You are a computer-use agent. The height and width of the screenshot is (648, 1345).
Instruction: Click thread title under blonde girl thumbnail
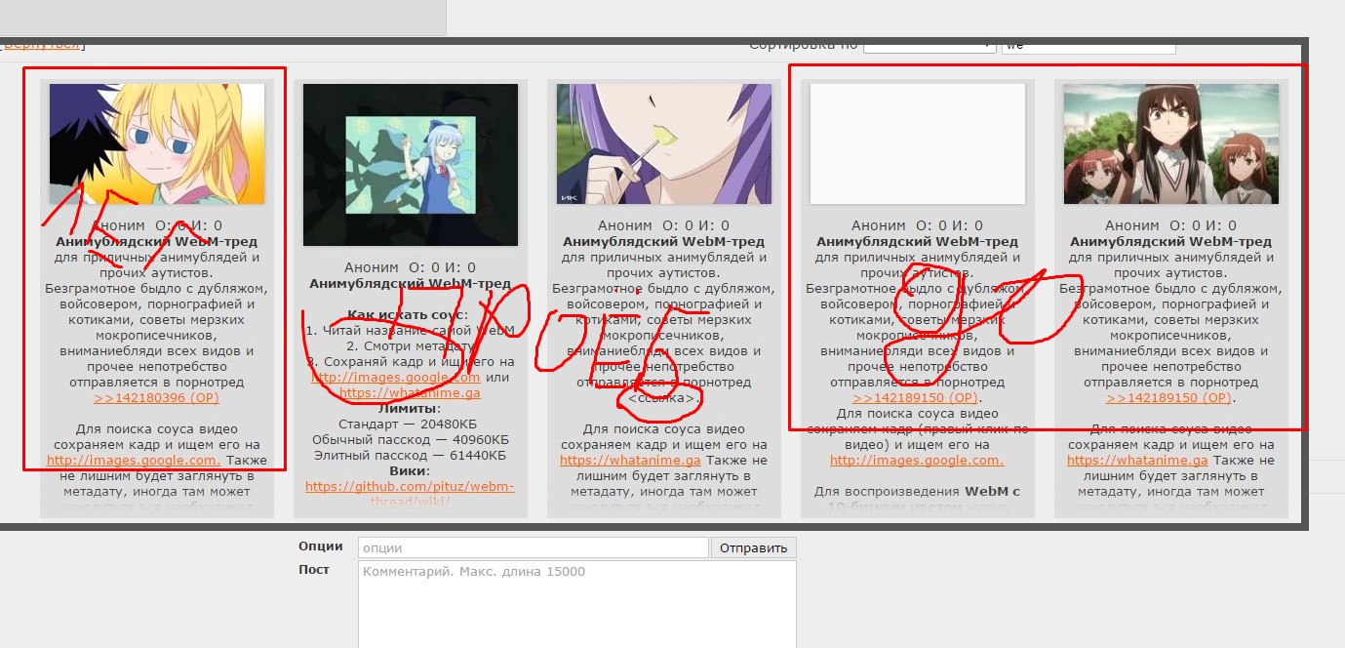[157, 242]
